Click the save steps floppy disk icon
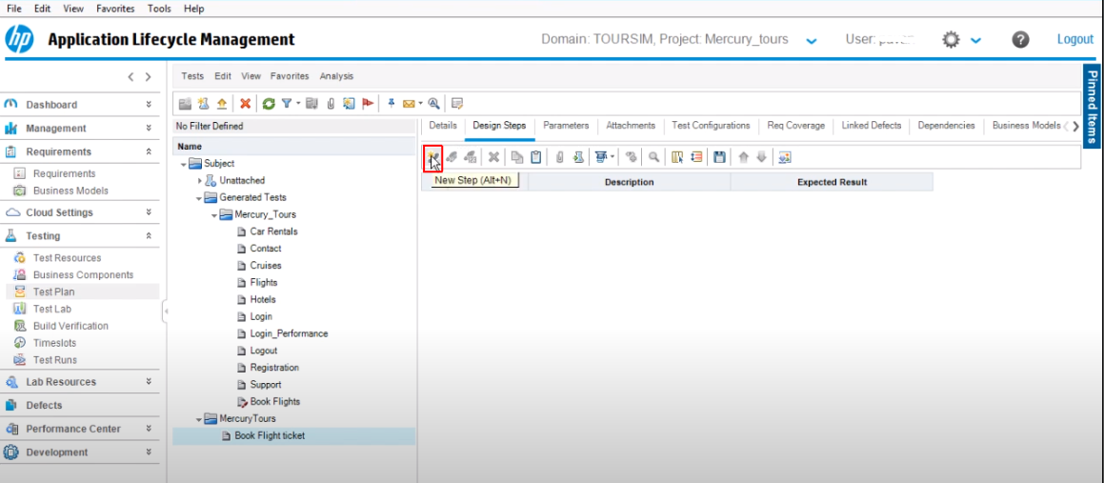 tap(719, 157)
